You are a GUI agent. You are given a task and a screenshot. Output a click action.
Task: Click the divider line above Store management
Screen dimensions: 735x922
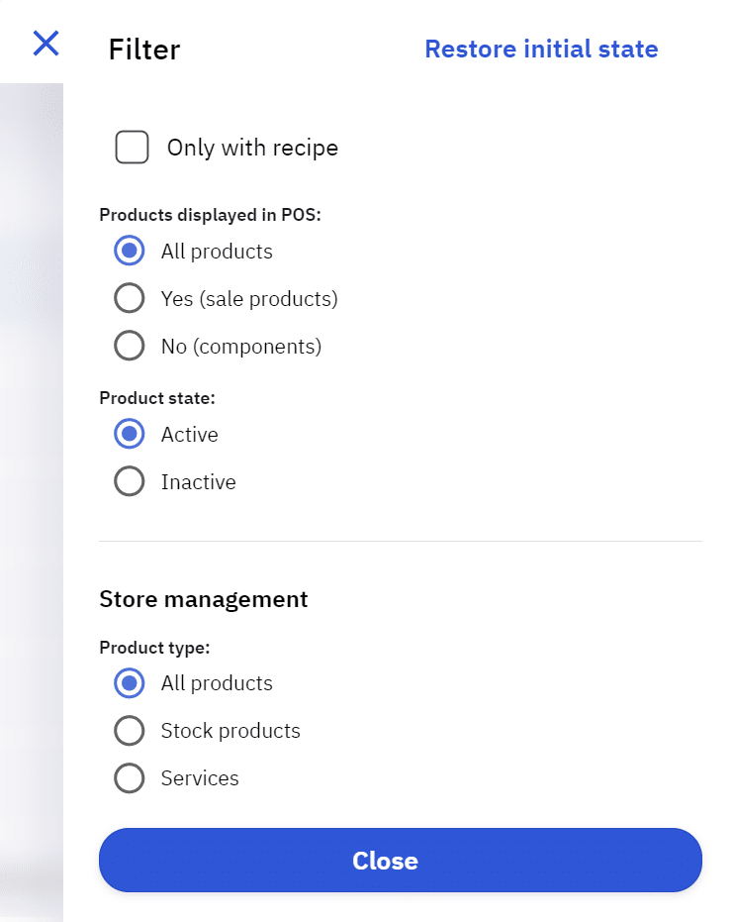click(400, 541)
